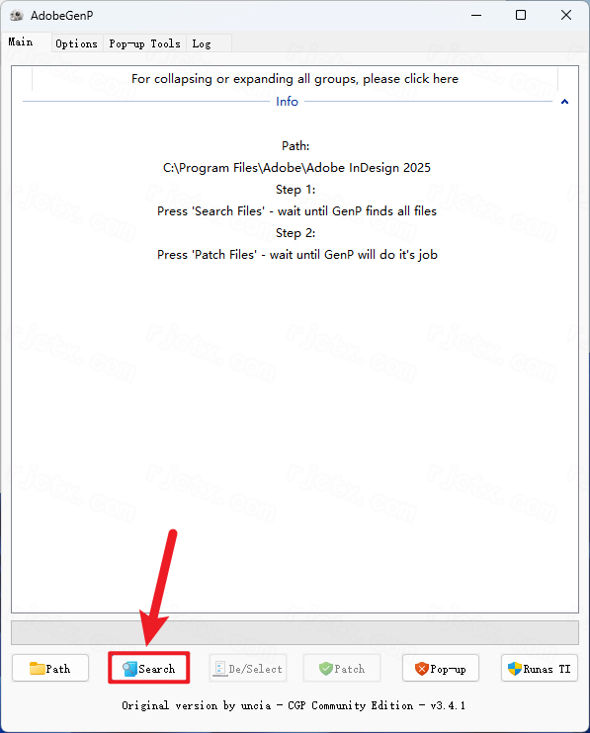Close the AdobeGenP window
The height and width of the screenshot is (733, 590).
[x=566, y=16]
